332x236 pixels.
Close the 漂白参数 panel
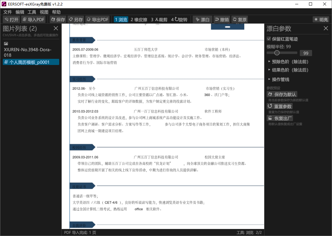click(x=326, y=28)
